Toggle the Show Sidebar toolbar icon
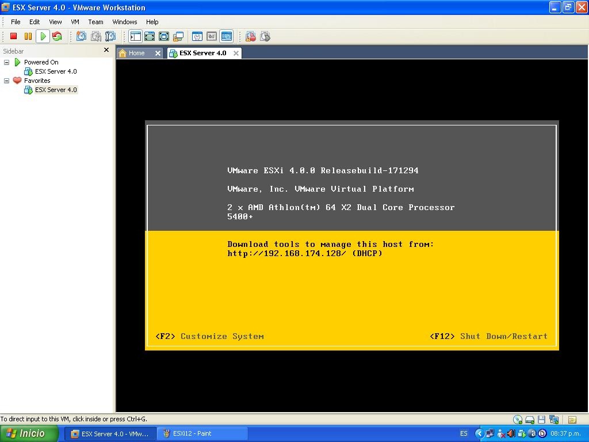Screen dimensions: 589x442 (x=135, y=36)
